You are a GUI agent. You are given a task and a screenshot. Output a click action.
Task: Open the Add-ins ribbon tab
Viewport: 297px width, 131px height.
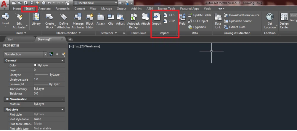click(137, 9)
